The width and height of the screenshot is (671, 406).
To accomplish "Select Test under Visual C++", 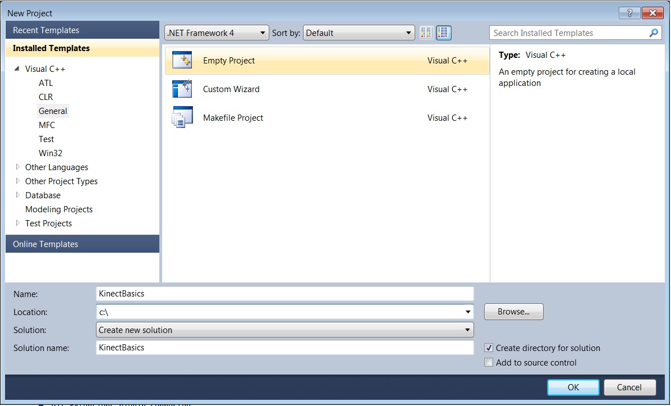I will pos(46,139).
